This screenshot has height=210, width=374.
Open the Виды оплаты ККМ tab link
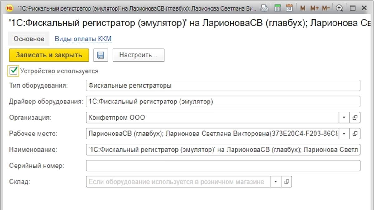(x=83, y=39)
